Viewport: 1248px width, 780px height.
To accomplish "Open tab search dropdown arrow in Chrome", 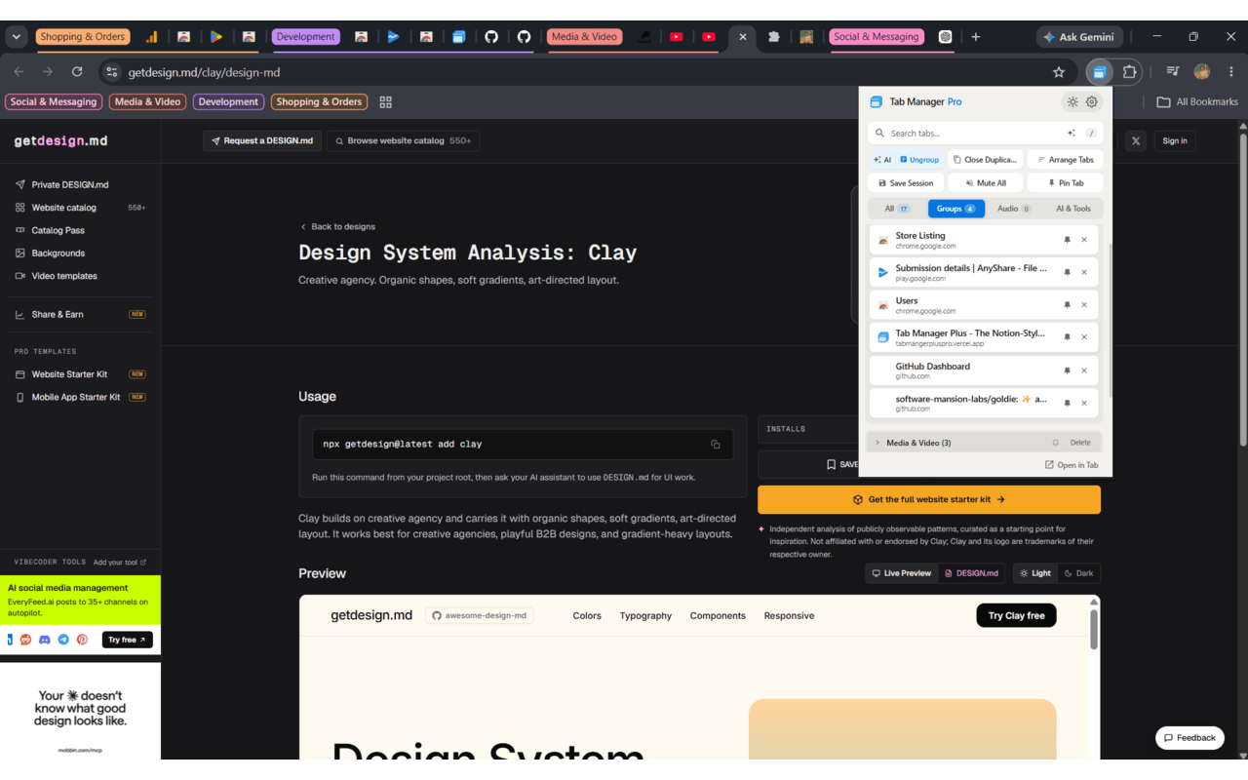I will point(17,37).
